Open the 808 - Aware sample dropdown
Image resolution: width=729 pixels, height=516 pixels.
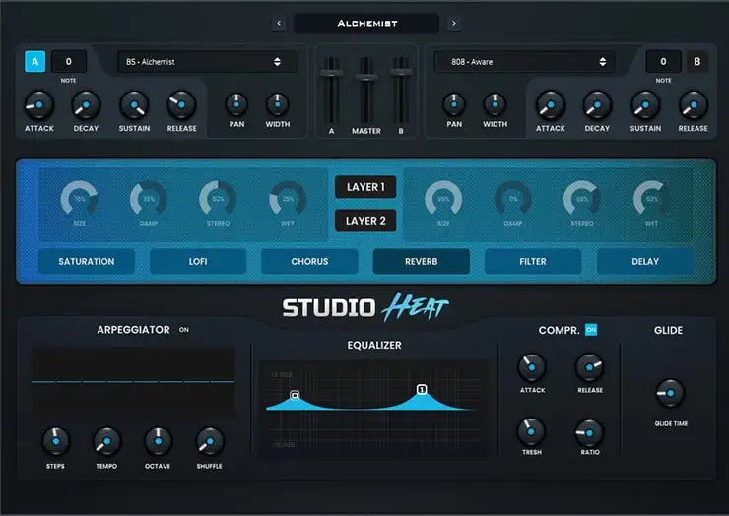tap(525, 62)
